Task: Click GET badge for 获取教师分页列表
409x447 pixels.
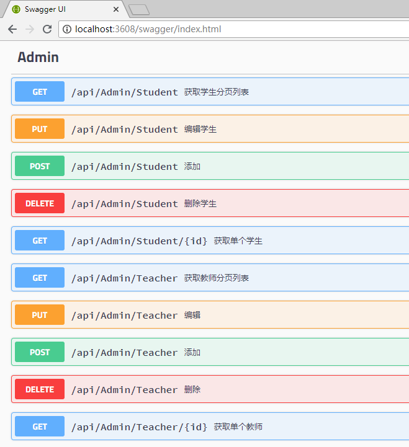Action: [x=40, y=277]
